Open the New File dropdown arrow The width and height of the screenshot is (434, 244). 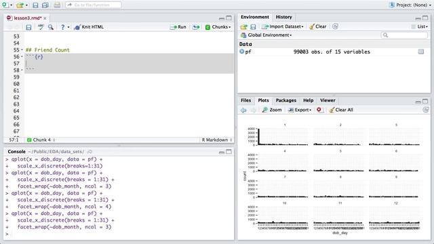[11, 5]
